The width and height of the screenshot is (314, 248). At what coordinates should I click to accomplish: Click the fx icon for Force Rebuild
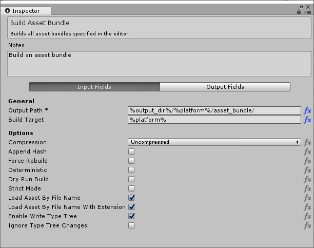point(307,161)
